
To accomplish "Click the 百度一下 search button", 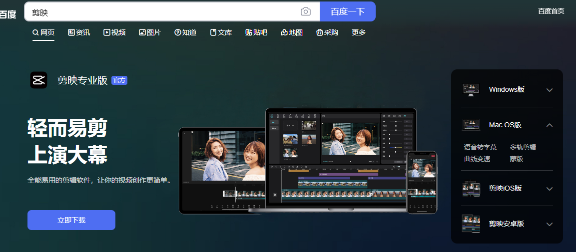I will 348,12.
